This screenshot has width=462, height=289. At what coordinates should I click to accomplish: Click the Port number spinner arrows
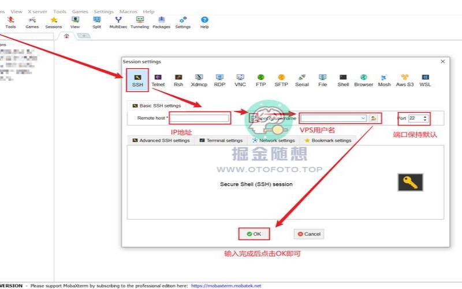[425, 118]
